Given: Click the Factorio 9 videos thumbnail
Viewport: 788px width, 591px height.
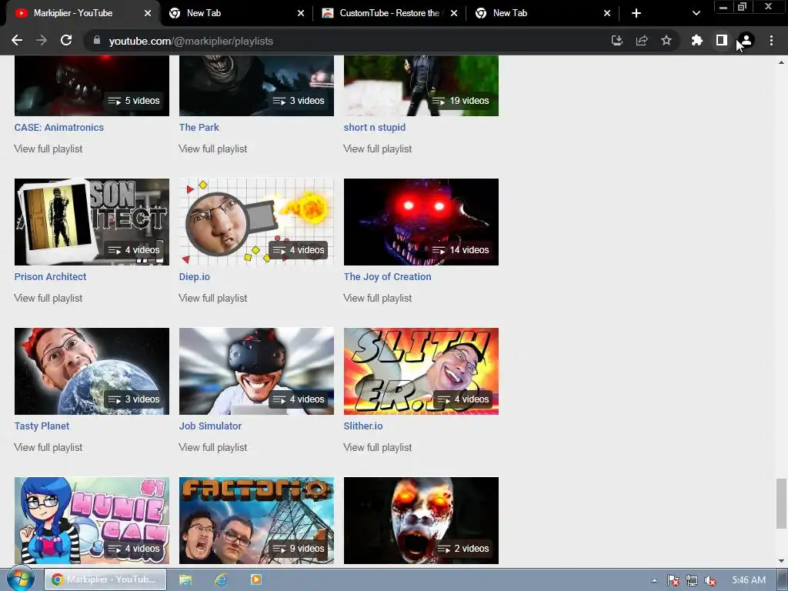Looking at the screenshot, I should 256,520.
